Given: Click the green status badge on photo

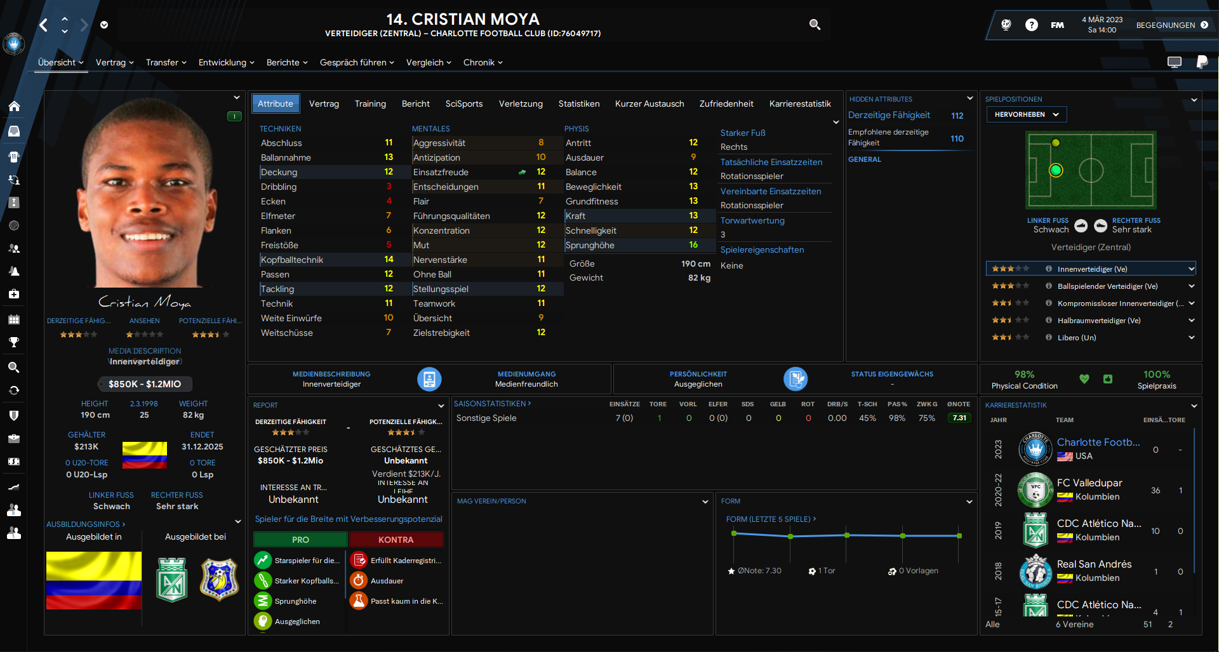Looking at the screenshot, I should [234, 116].
